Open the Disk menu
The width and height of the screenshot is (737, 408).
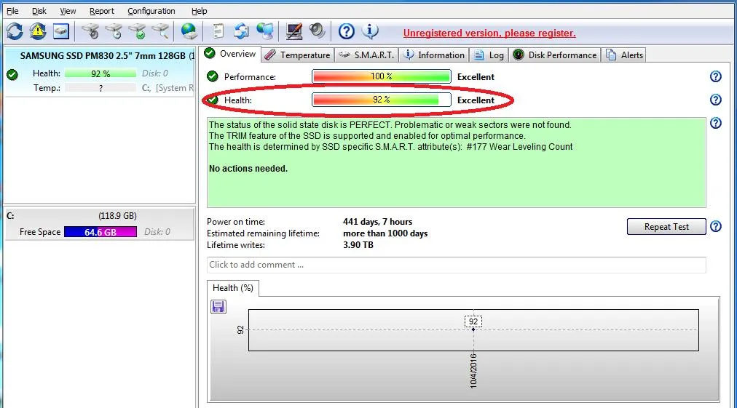click(x=39, y=11)
